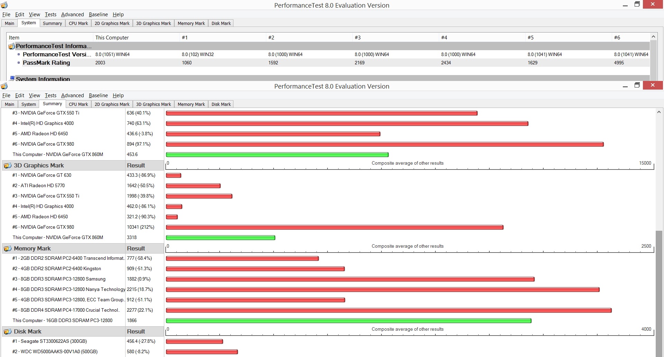Click the upper window's PerformanceTest title icon
The image size is (664, 357).
(4, 5)
